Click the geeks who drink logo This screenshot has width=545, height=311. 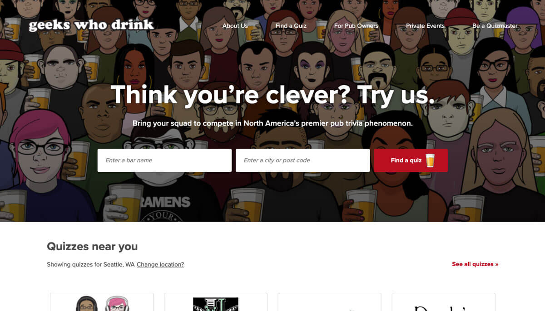pyautogui.click(x=91, y=25)
